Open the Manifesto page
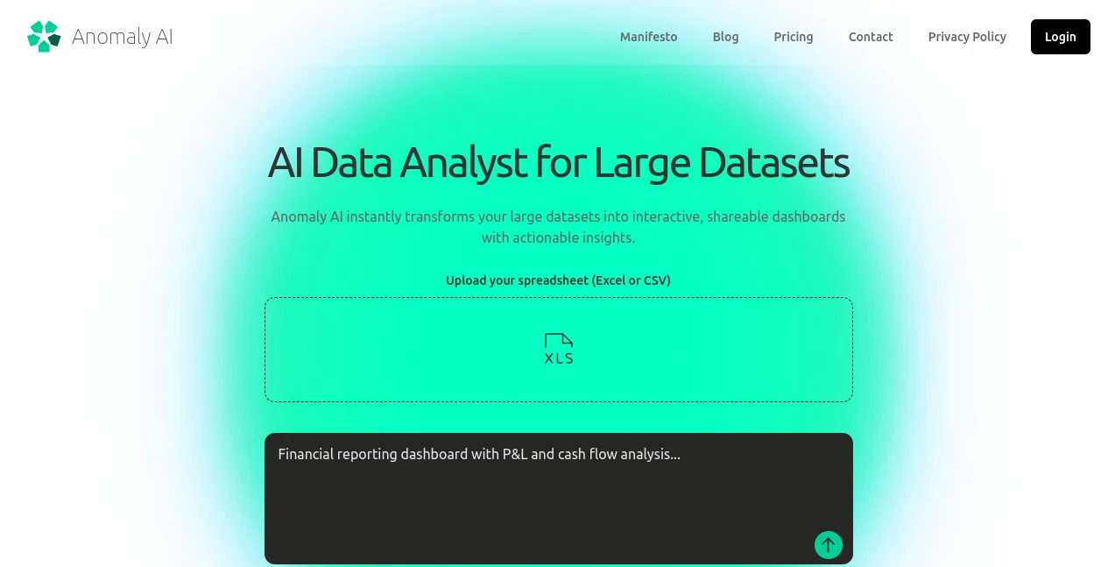The width and height of the screenshot is (1115, 567). [x=648, y=37]
